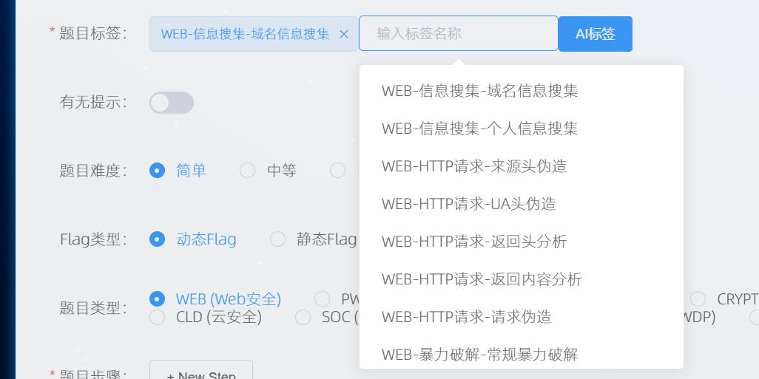The image size is (759, 379).
Task: Toggle the 有无提示 switch
Action: pyautogui.click(x=172, y=103)
